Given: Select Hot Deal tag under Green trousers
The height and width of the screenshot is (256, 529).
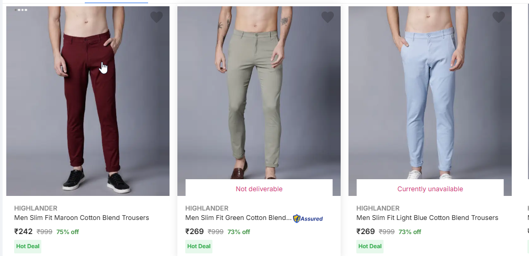Looking at the screenshot, I should [x=199, y=246].
